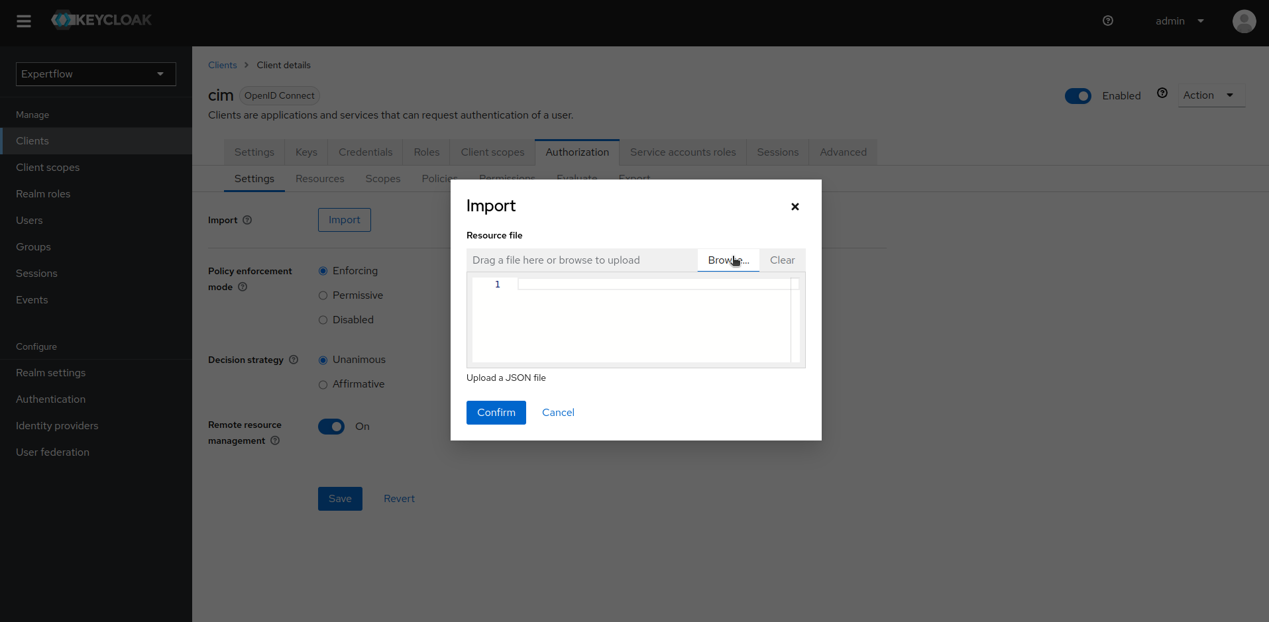This screenshot has width=1269, height=622.
Task: Open the sidebar hamburger menu
Action: pyautogui.click(x=23, y=21)
